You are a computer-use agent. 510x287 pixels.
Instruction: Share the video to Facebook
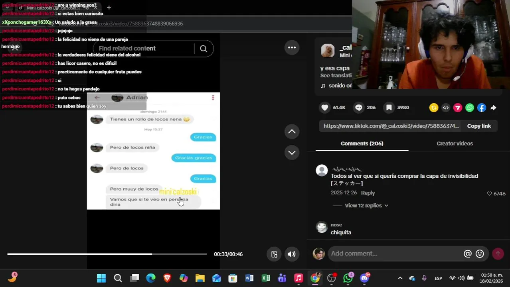pos(482,108)
